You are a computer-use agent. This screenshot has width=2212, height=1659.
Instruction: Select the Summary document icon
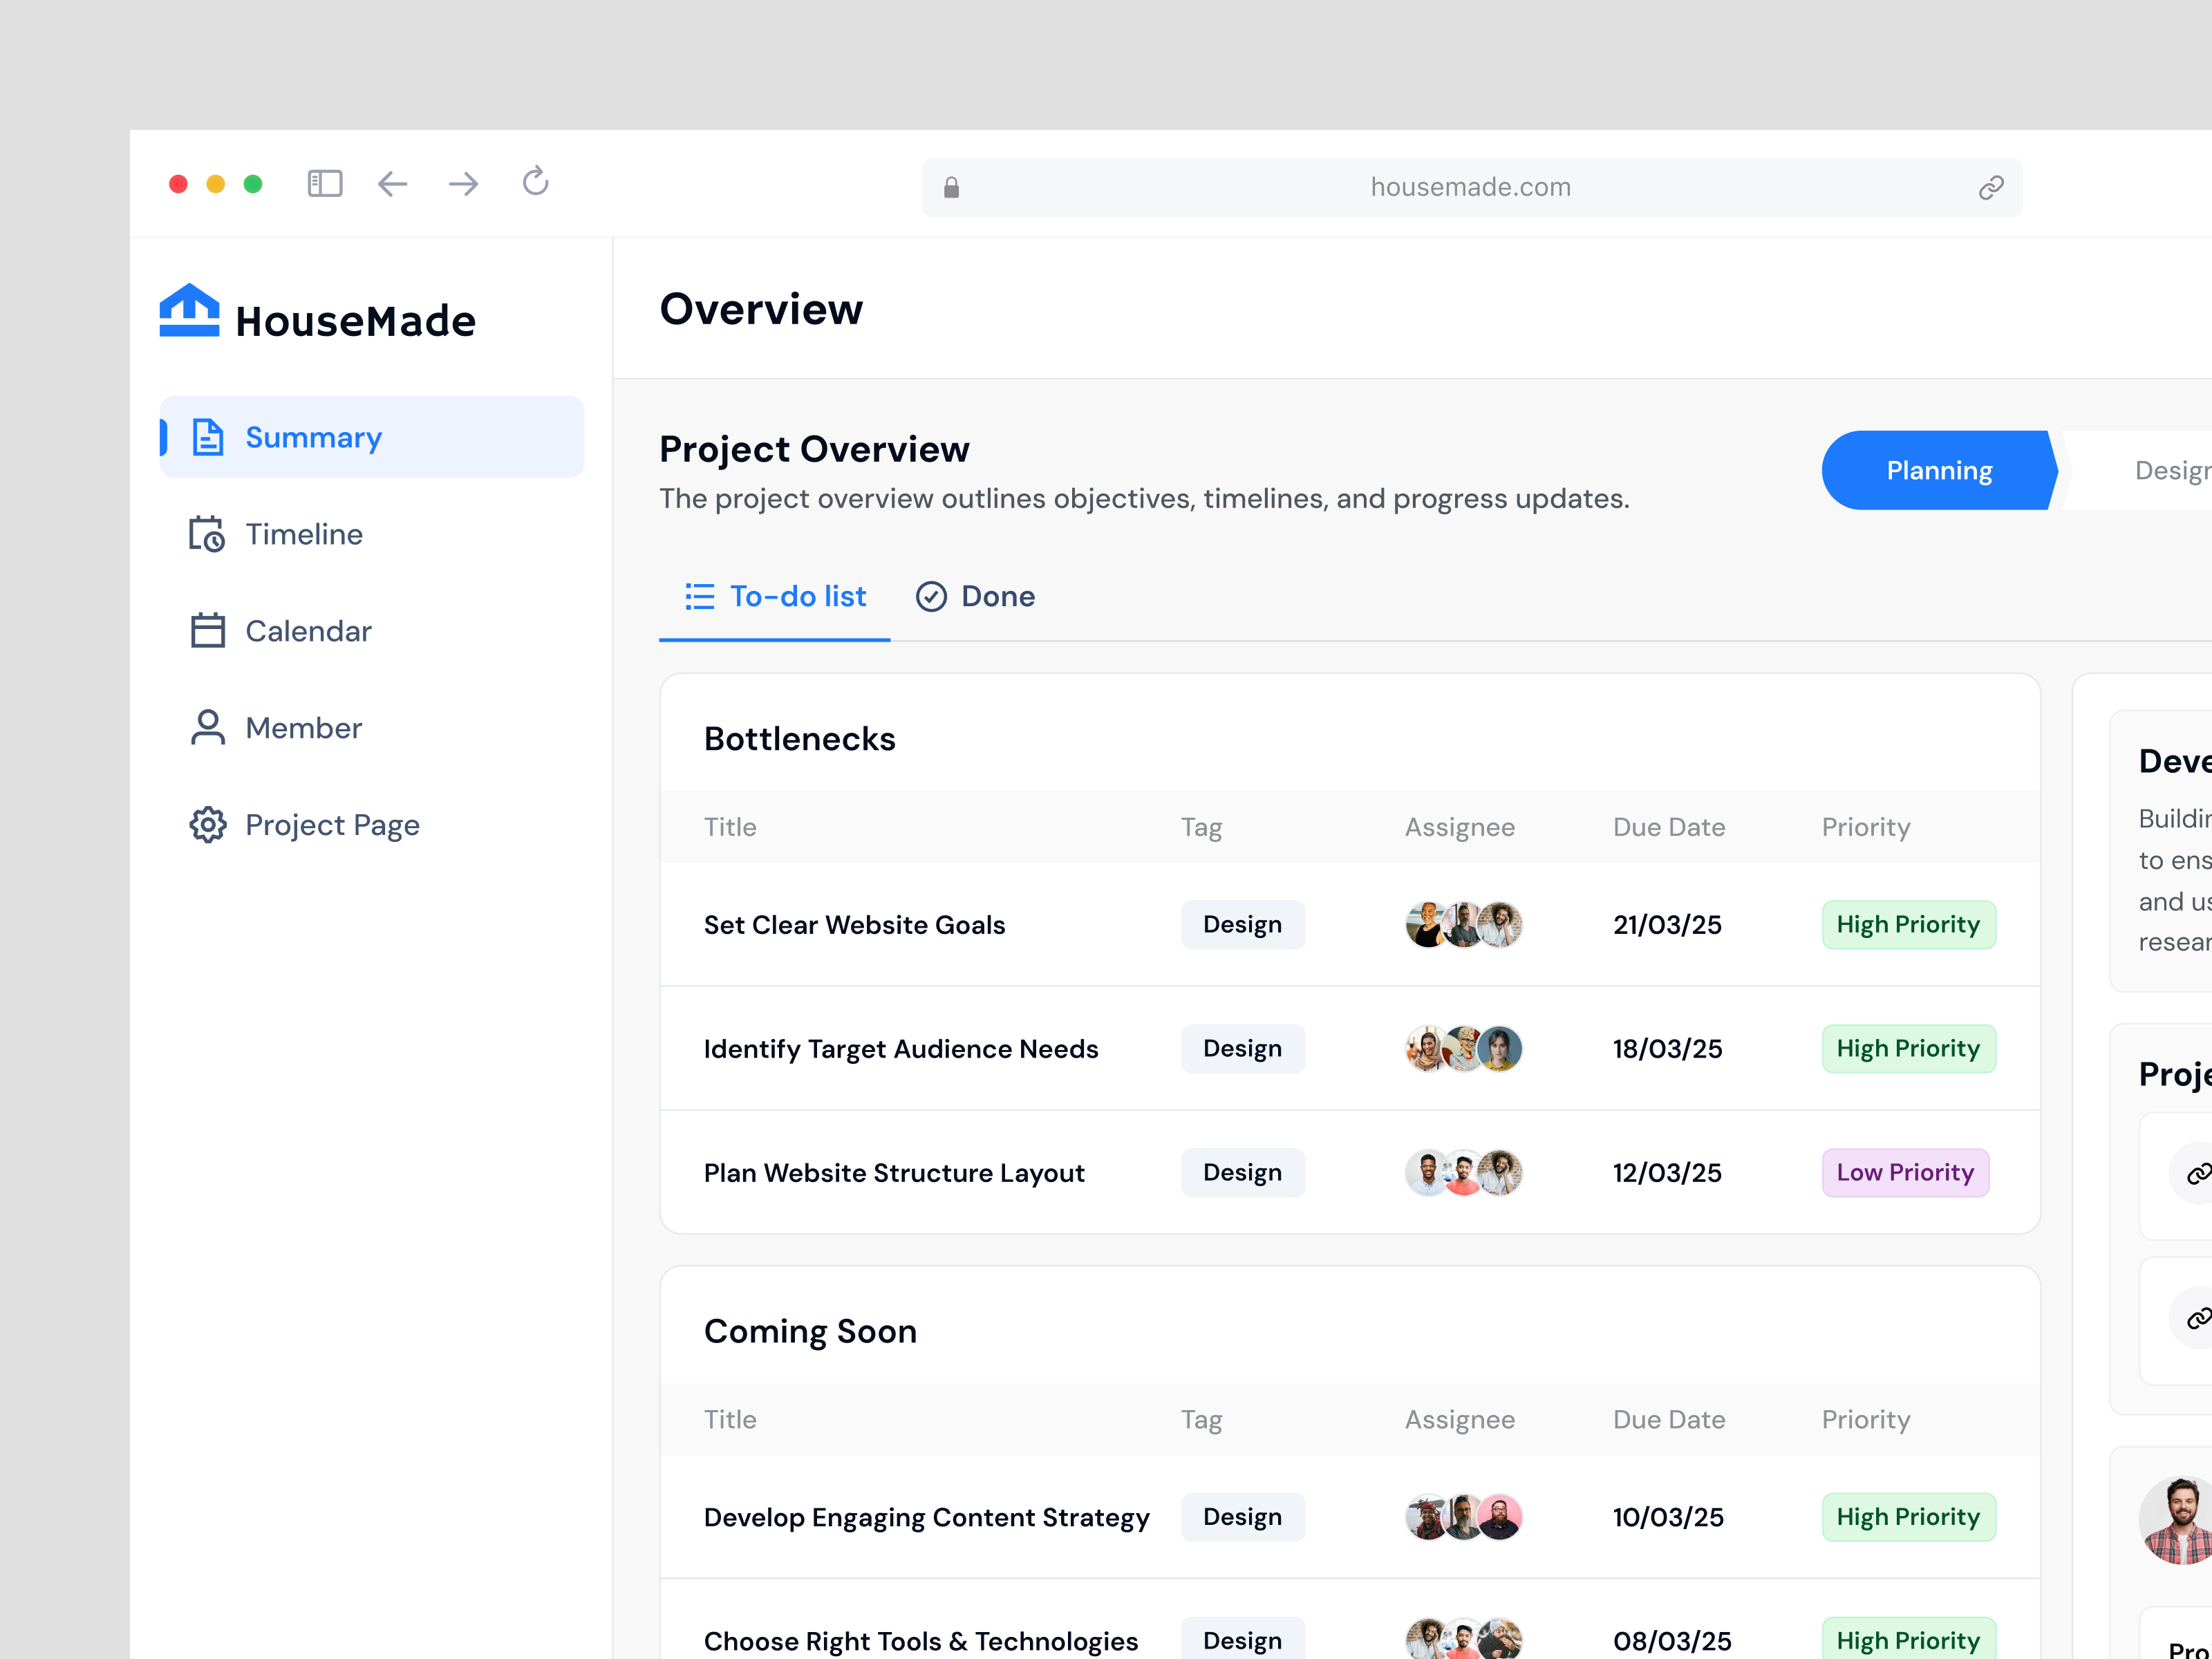[208, 437]
